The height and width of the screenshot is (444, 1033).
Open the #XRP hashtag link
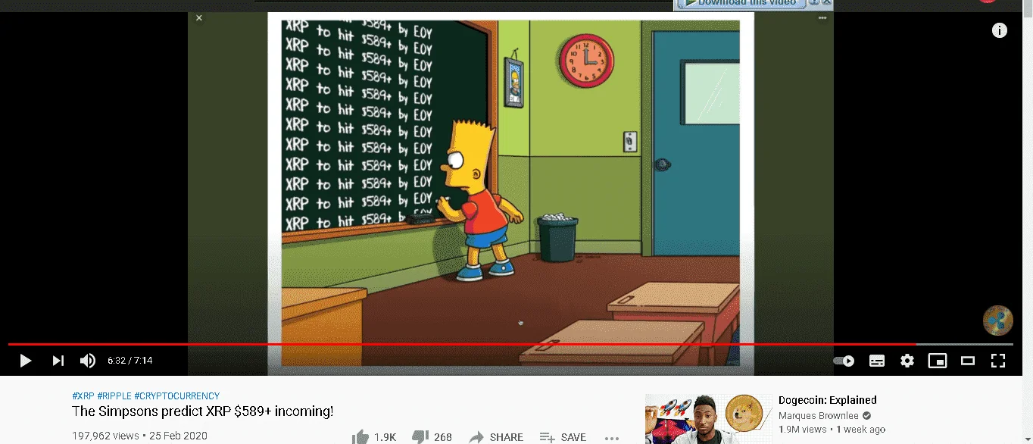(83, 396)
